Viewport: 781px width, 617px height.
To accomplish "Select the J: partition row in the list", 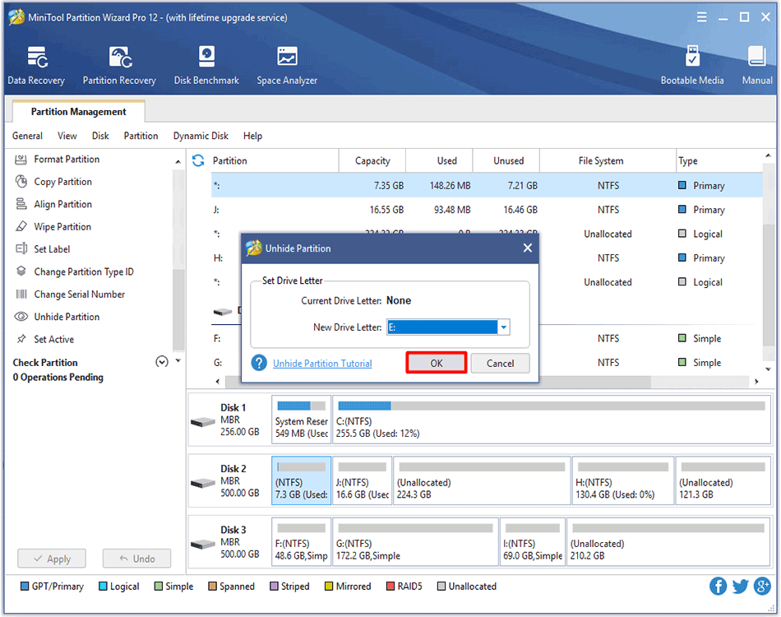I will point(487,210).
